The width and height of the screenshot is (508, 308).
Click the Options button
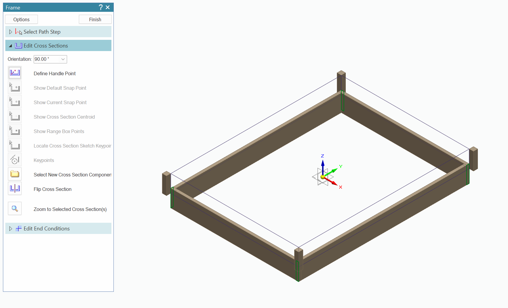click(21, 19)
